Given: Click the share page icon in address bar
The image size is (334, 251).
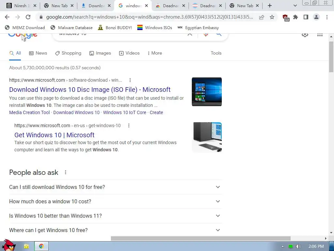Looking at the screenshot, I should click(262, 17).
